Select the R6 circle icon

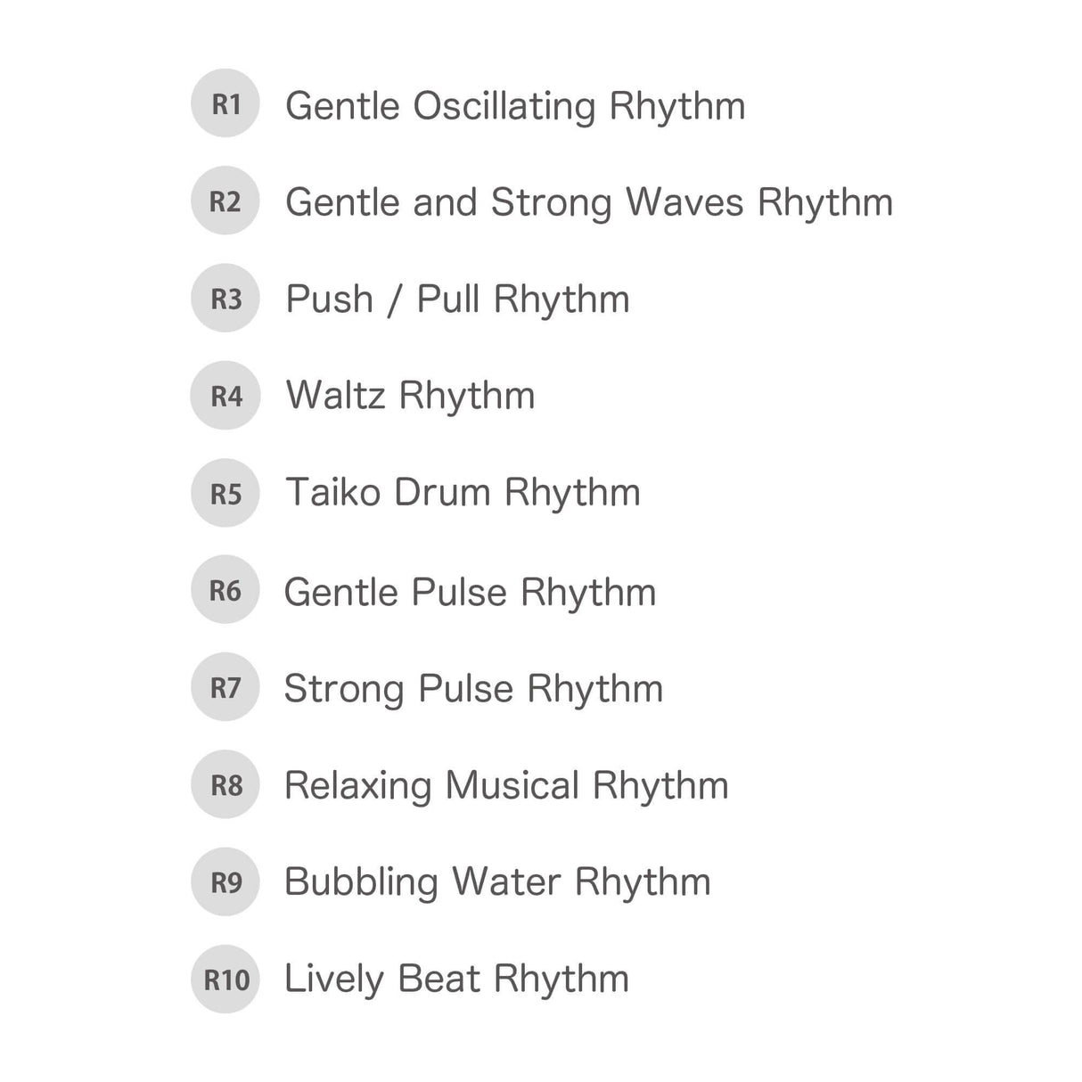(225, 589)
